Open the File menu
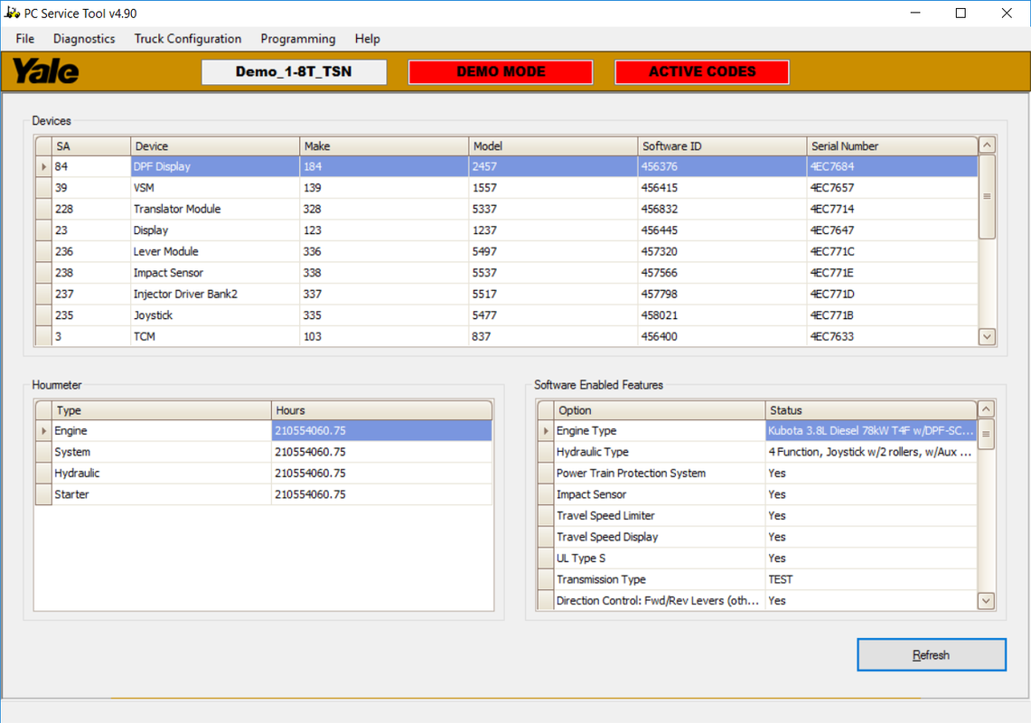The width and height of the screenshot is (1031, 723). [25, 39]
